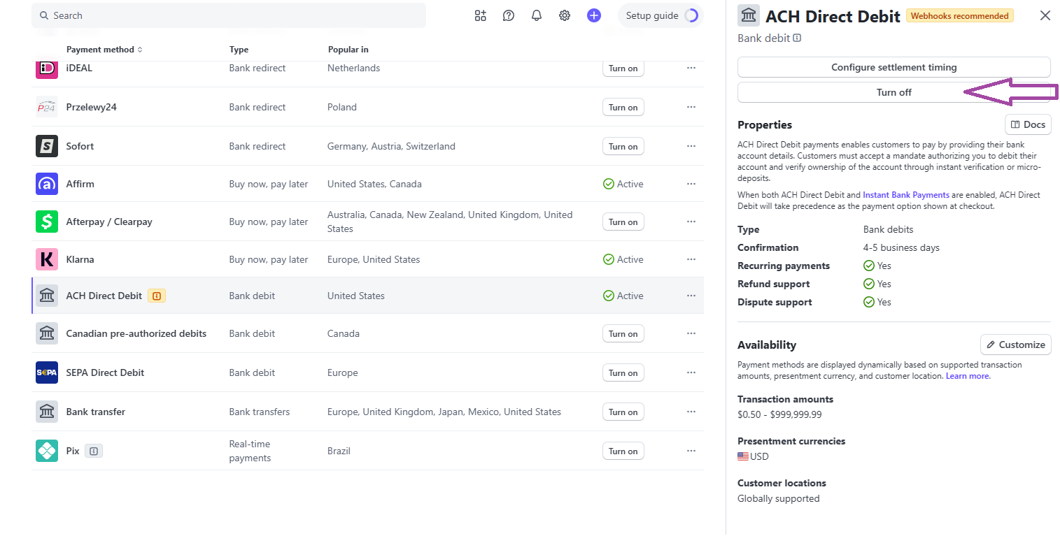Click the Pix logo icon

(x=47, y=451)
